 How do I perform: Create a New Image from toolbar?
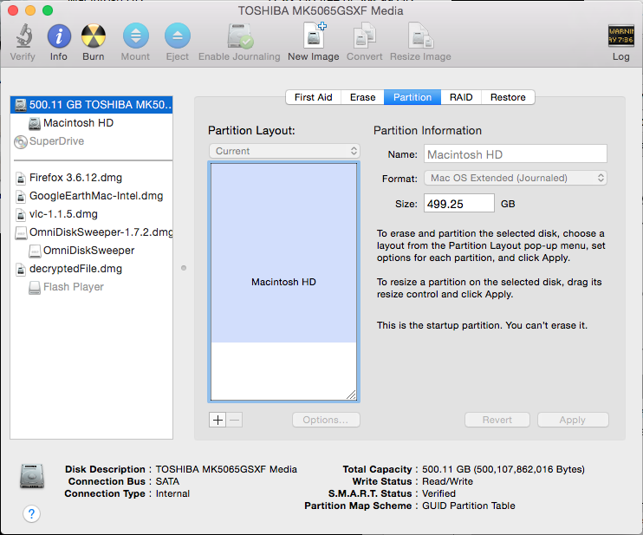tap(313, 36)
